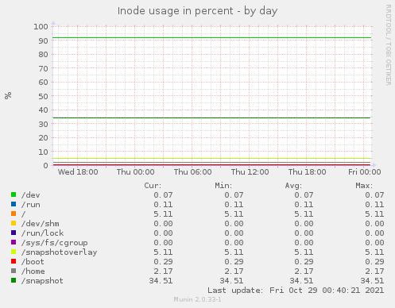Click the /snapshot current value 34.51
395x308 pixels.
click(161, 281)
